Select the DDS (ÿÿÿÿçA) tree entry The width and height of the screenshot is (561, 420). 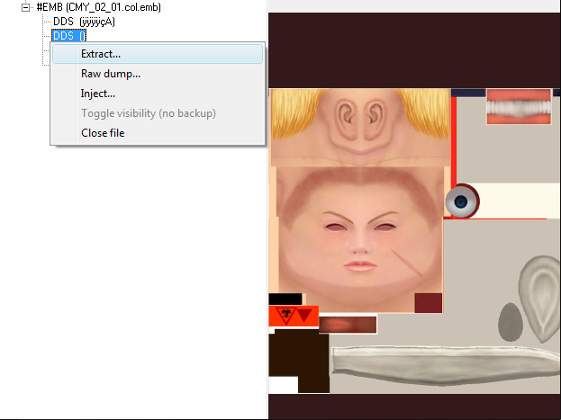click(x=84, y=22)
